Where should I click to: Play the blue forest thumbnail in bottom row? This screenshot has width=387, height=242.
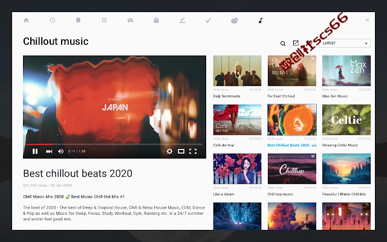237,216
